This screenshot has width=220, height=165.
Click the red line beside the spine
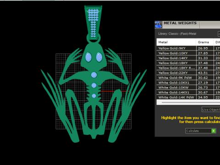(115, 91)
